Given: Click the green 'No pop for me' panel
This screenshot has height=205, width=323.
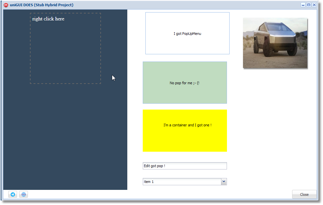Looking at the screenshot, I should (185, 83).
